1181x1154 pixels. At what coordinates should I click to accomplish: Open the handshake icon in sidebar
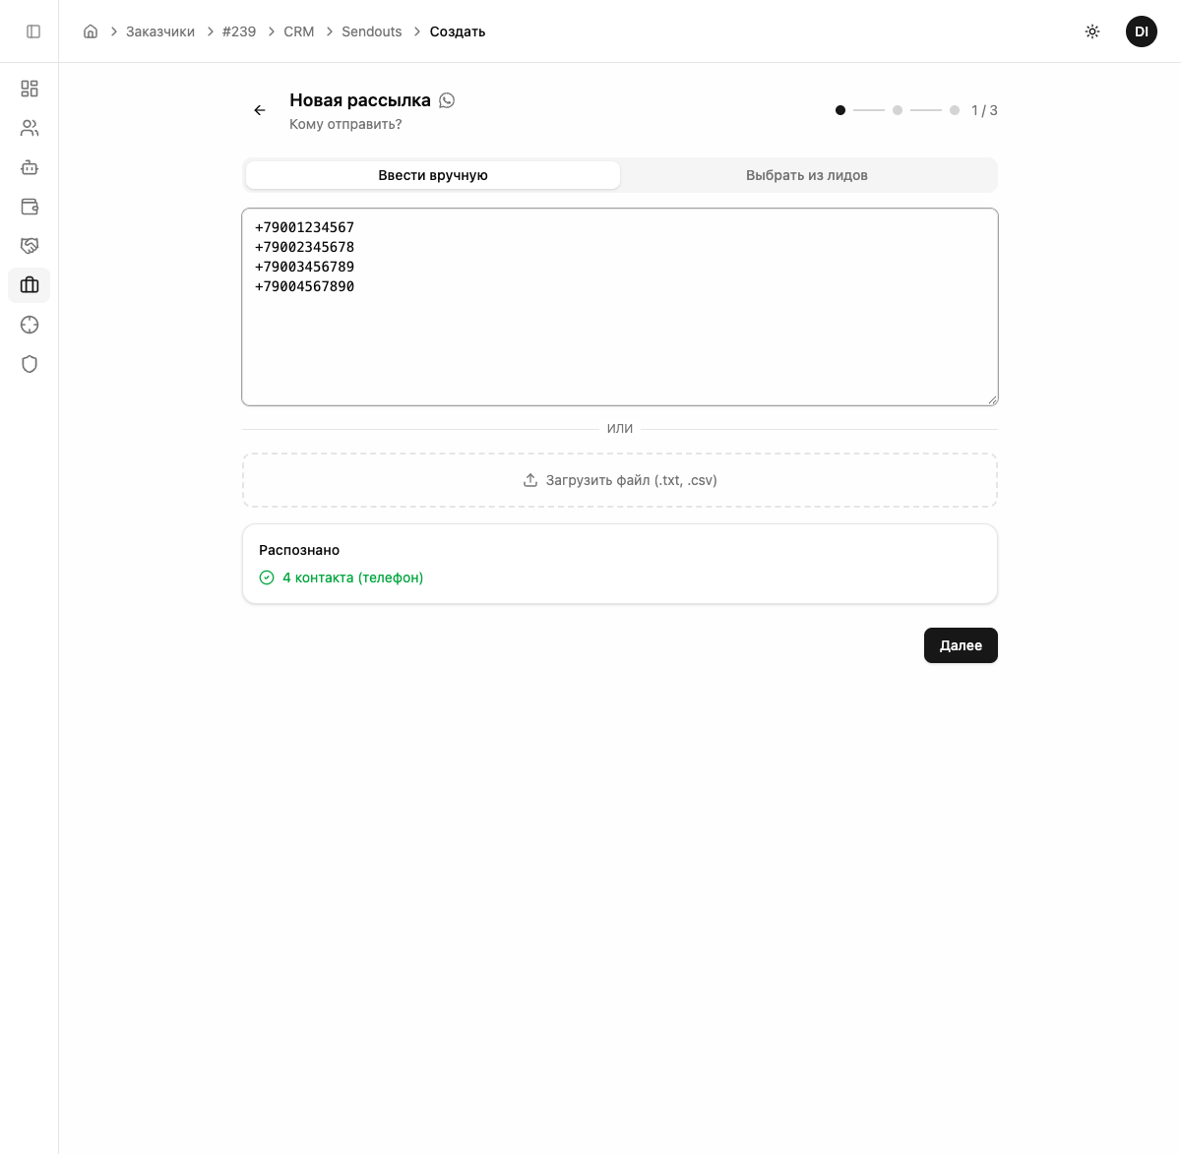(x=30, y=246)
